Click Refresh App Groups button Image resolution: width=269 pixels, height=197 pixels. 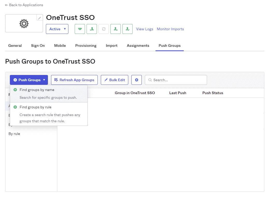coord(74,80)
